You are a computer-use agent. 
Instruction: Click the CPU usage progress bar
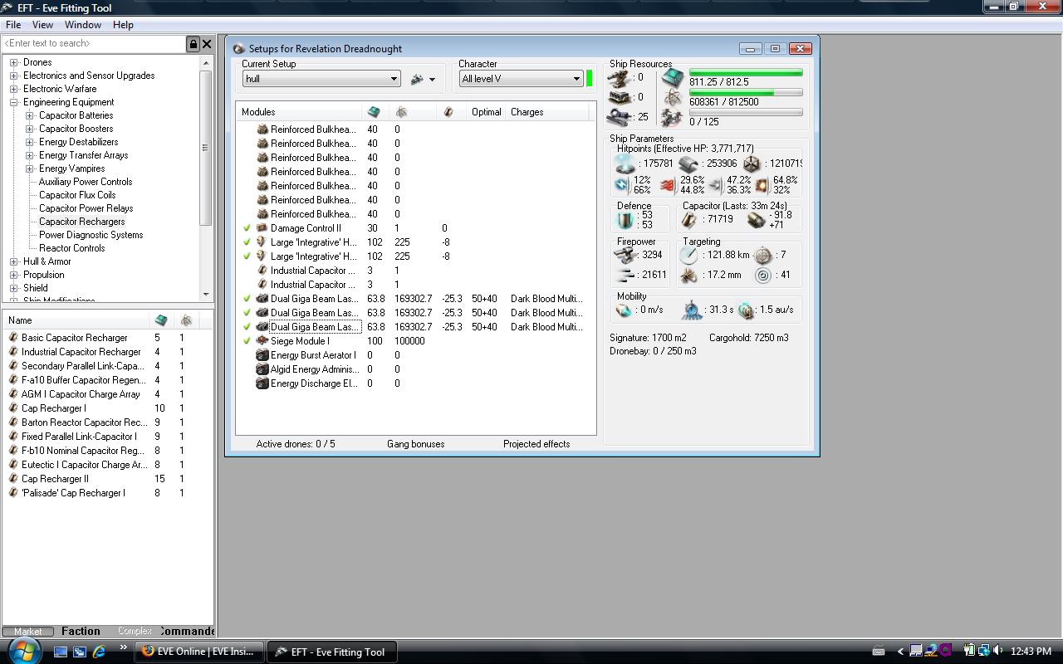(746, 73)
